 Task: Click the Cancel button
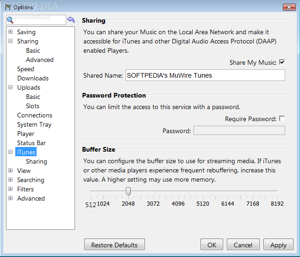coord(243,245)
